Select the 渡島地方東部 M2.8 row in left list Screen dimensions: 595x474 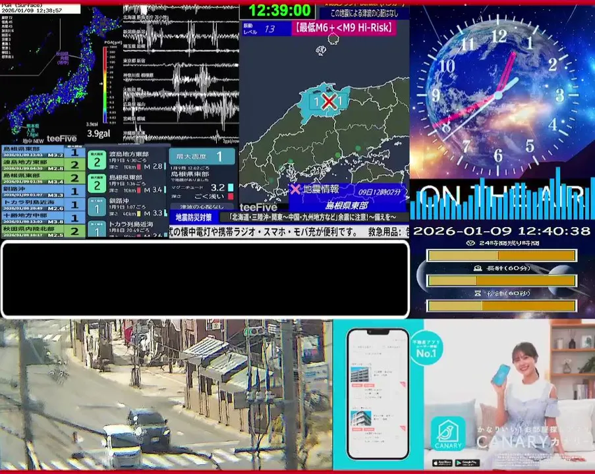tap(43, 165)
